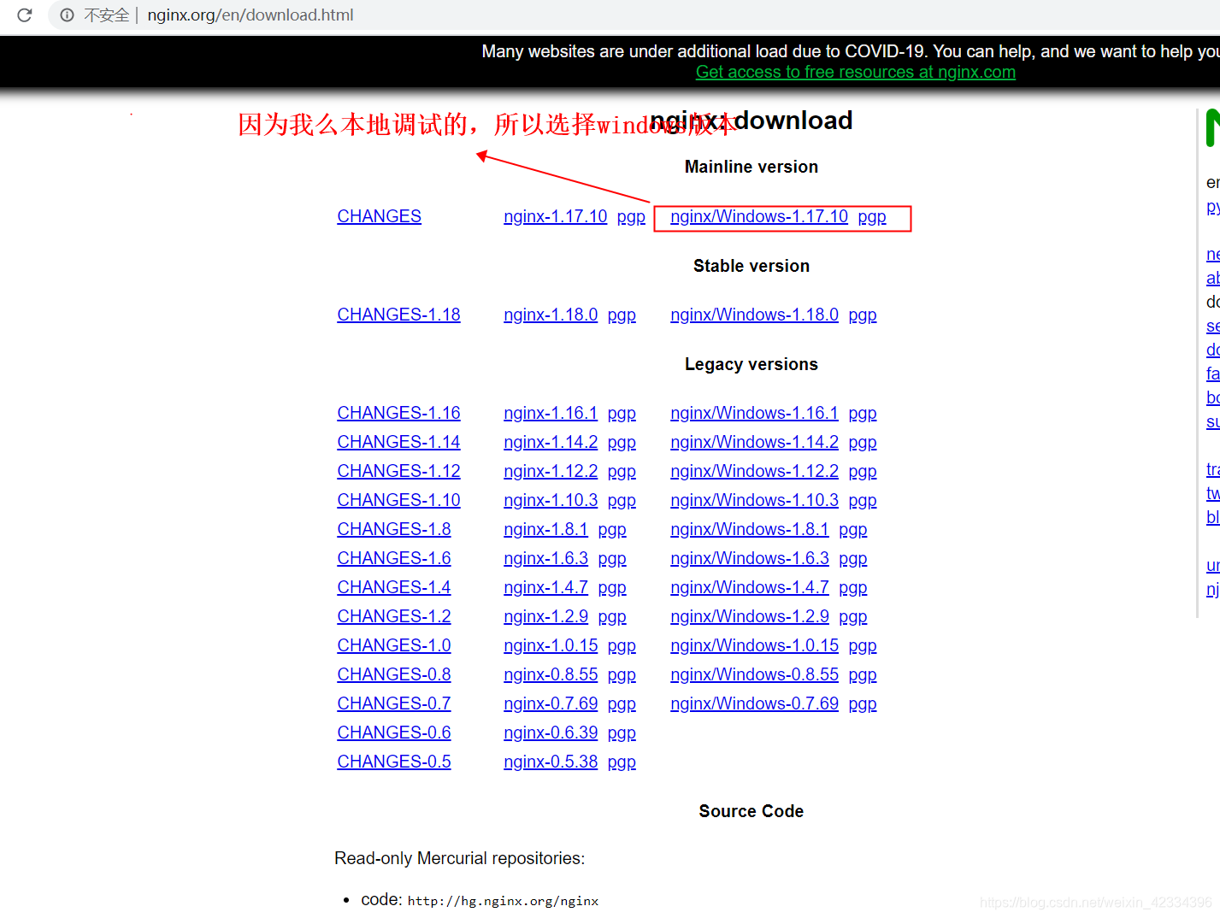Download nginx/Windows-1.0.15

[x=754, y=645]
